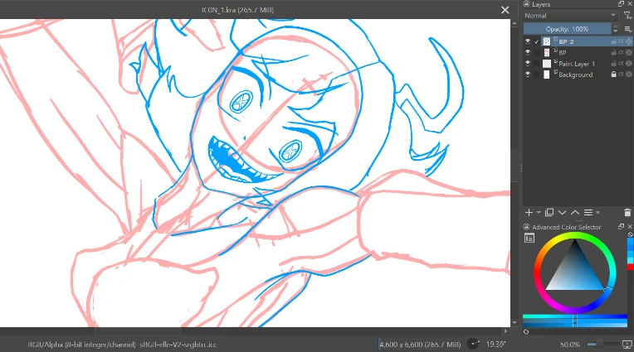Select the BP layer
Screen dimensions: 634x352
(573, 52)
